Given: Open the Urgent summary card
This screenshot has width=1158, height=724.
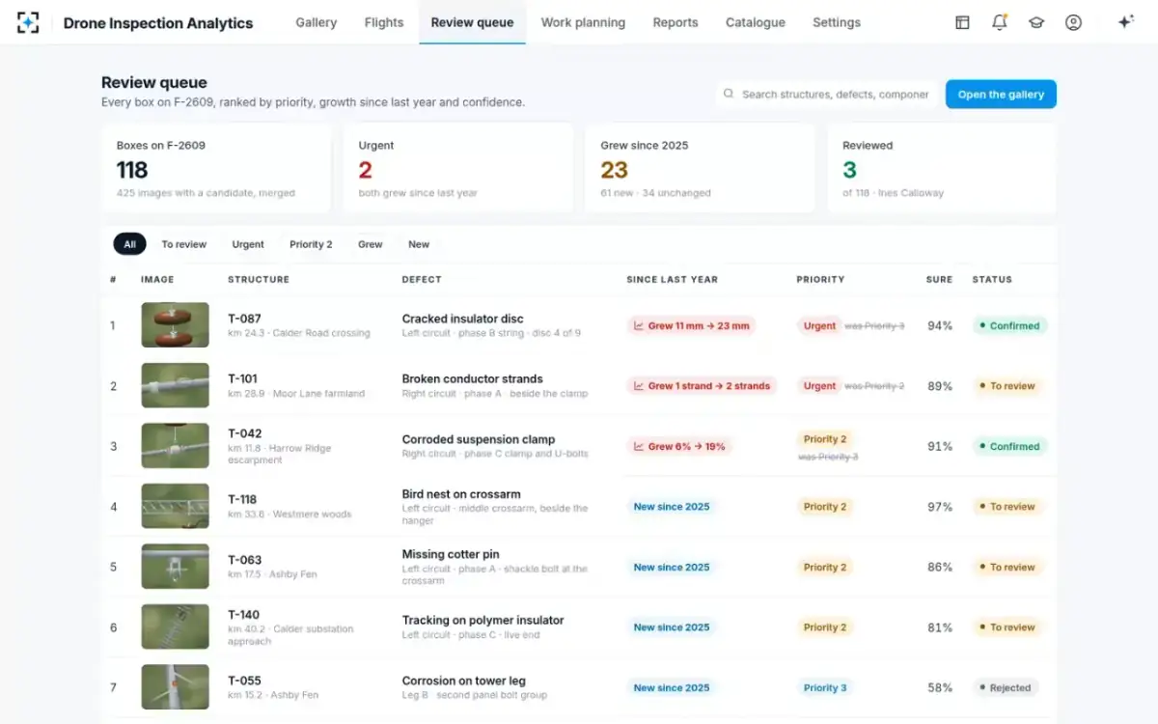Looking at the screenshot, I should [x=457, y=168].
